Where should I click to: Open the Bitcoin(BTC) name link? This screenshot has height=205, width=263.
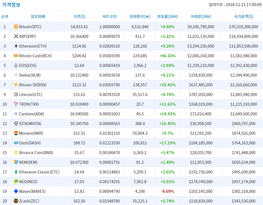(30, 27)
